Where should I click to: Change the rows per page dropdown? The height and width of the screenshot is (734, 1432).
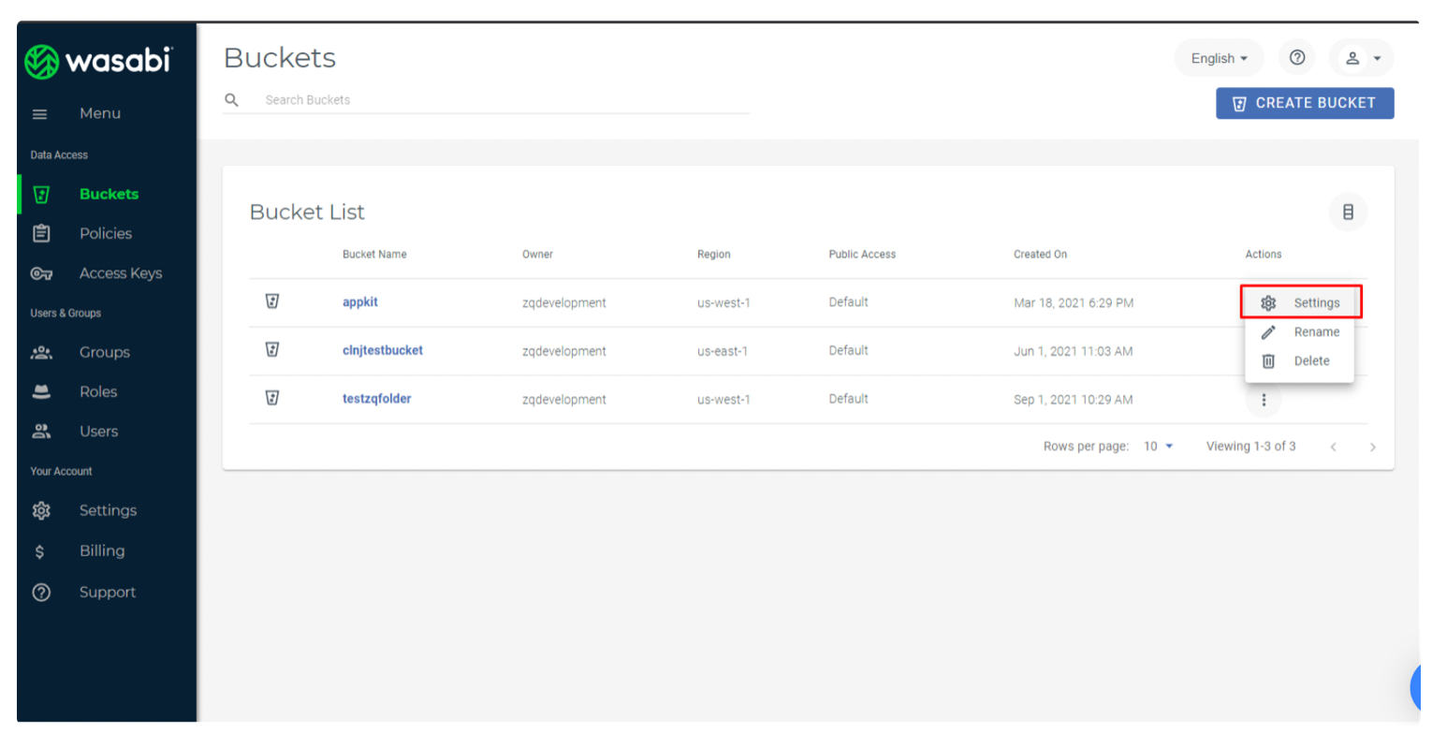pyautogui.click(x=1158, y=447)
